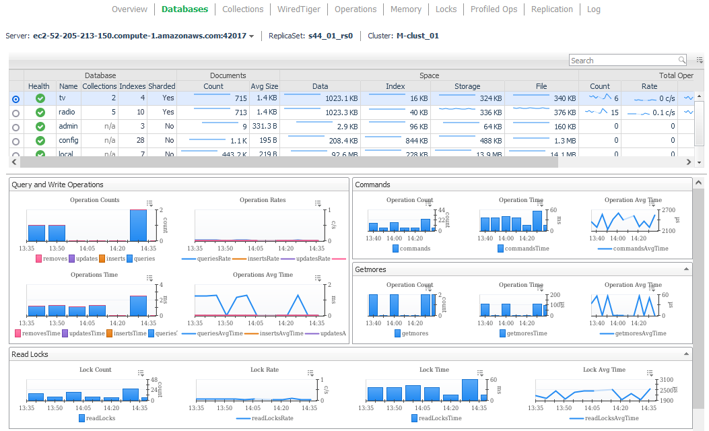Collapse the Getmores panel
Image resolution: width=709 pixels, height=431 pixels.
point(686,269)
